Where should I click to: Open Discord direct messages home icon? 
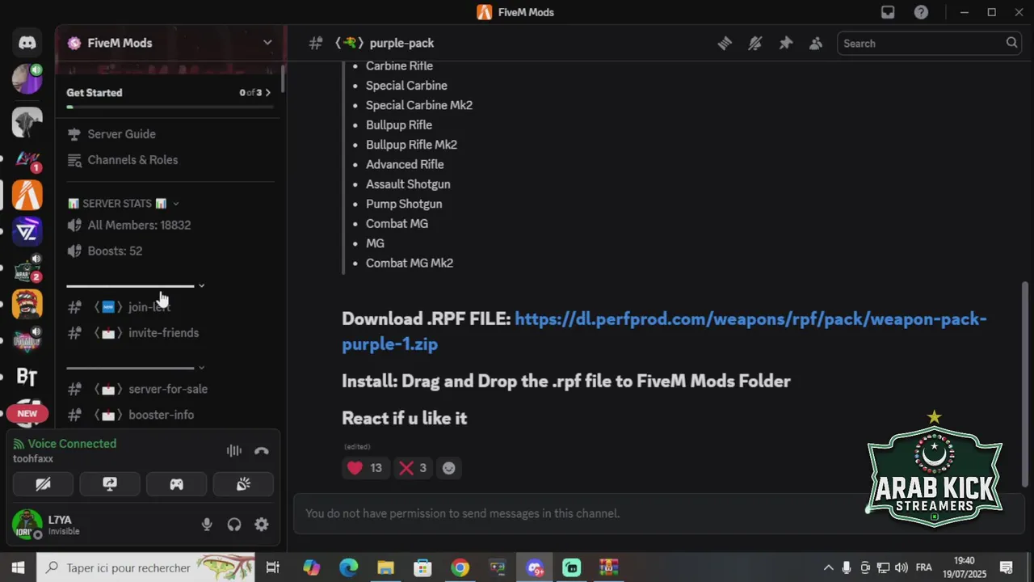click(27, 43)
